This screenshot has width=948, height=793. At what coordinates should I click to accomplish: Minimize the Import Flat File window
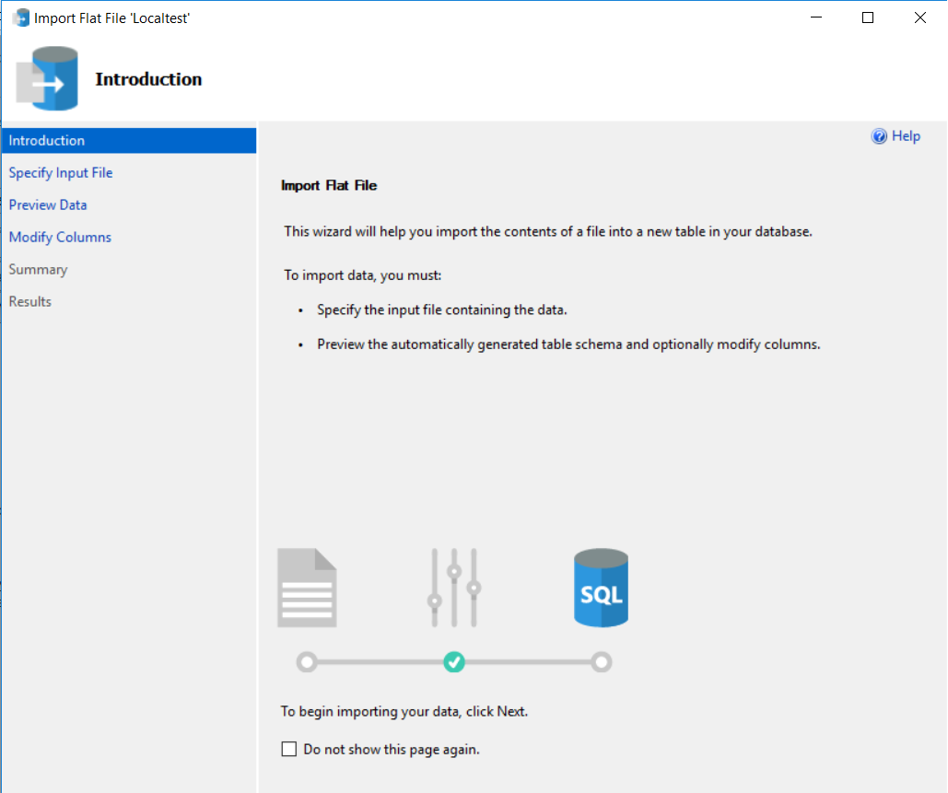point(816,17)
